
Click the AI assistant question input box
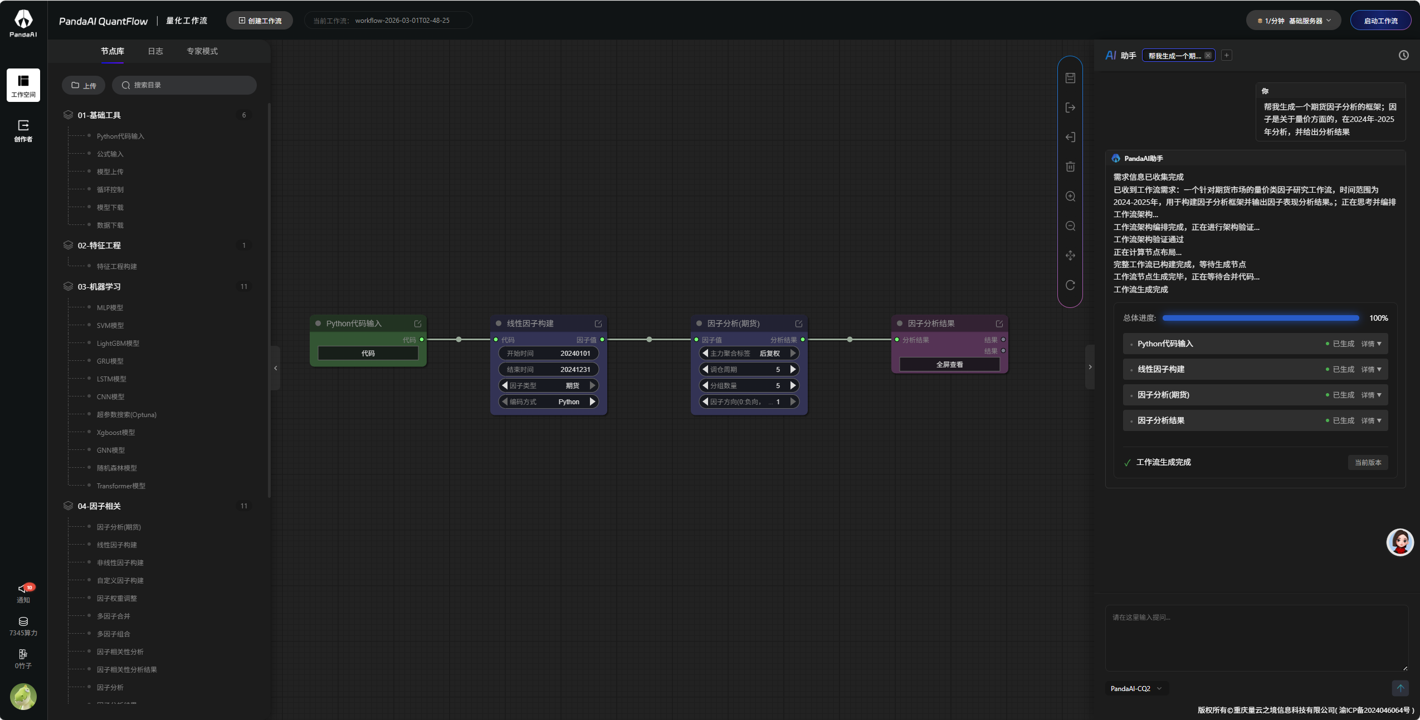[x=1257, y=638]
